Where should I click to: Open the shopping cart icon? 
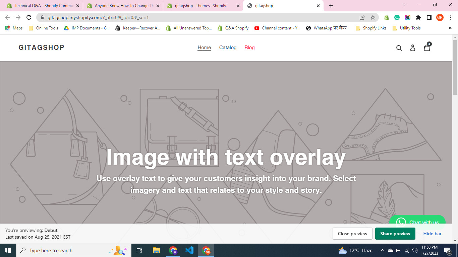(x=427, y=48)
